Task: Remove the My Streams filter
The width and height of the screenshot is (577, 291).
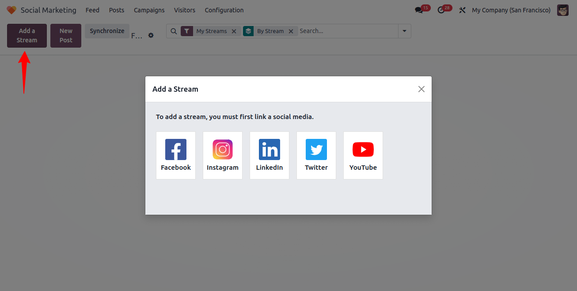Action: tap(234, 31)
